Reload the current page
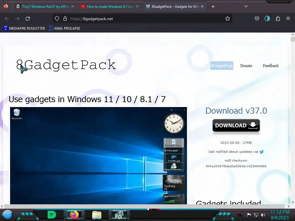This screenshot has height=221, width=295. click(28, 19)
